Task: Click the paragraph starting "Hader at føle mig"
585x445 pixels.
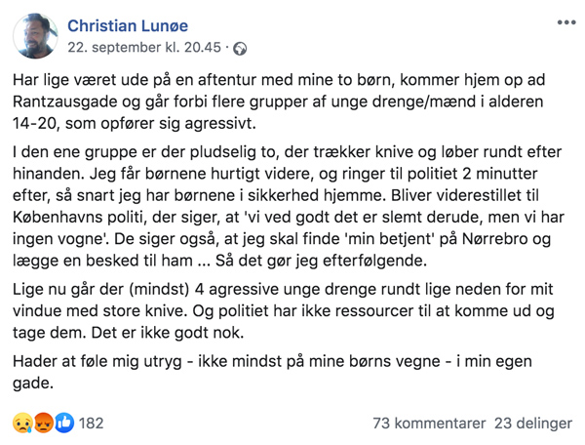Action: click(272, 372)
